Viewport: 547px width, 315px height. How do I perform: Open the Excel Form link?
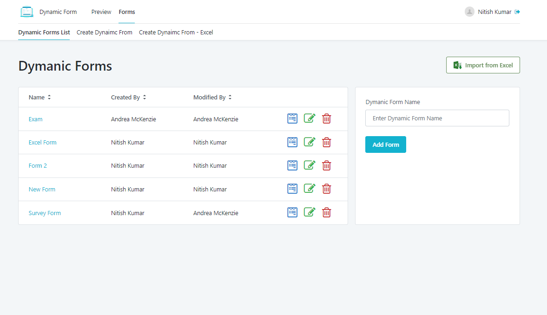42,142
